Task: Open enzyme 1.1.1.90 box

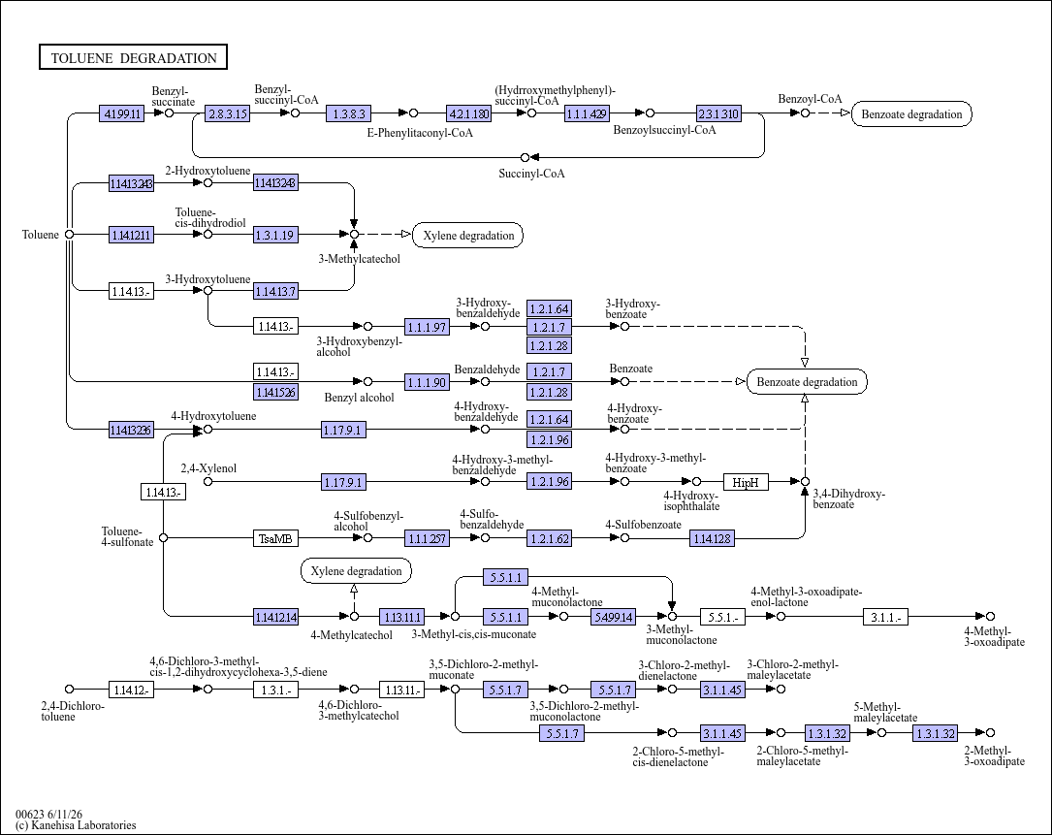Action: point(427,383)
